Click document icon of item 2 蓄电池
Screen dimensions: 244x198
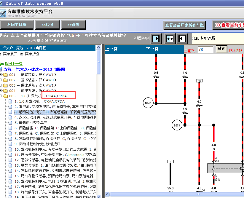tap(10, 107)
